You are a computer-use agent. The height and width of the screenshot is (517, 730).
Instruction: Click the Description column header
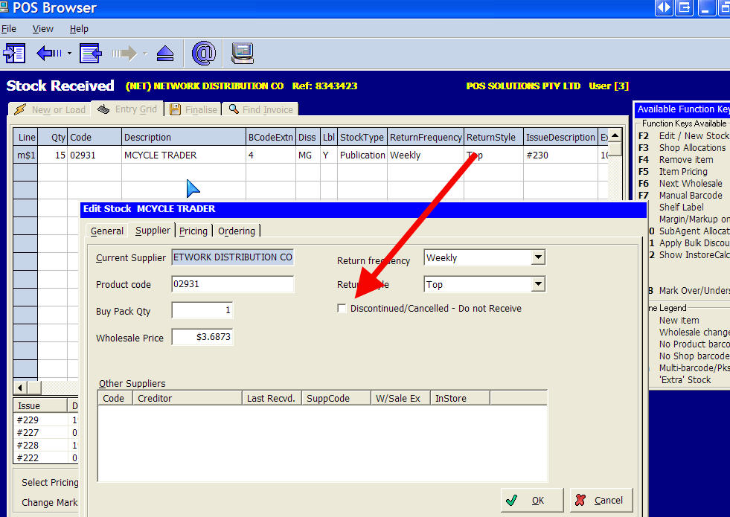[184, 138]
